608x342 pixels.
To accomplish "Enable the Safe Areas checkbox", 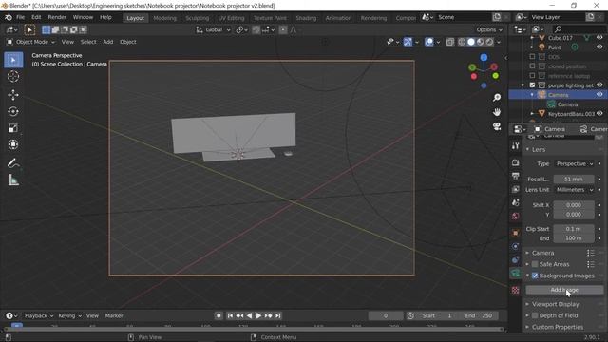I will click(535, 264).
